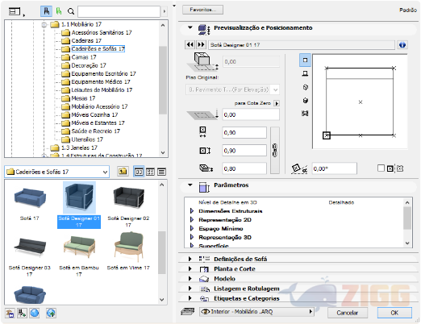Expand the Listagem e Rotulagem panel
This screenshot has width=421, height=324.
point(190,289)
